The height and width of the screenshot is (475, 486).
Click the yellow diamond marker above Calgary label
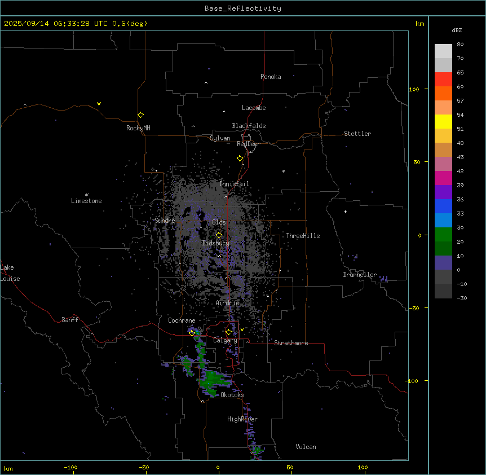pyautogui.click(x=228, y=332)
